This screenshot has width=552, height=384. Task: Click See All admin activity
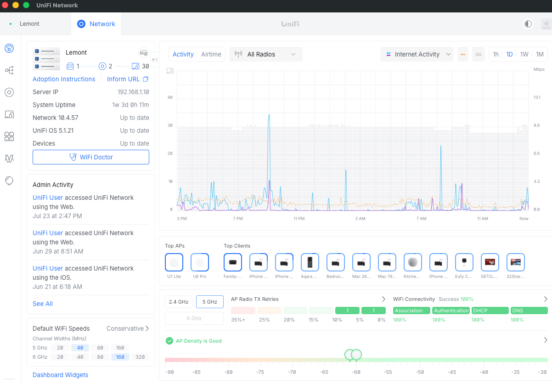43,304
